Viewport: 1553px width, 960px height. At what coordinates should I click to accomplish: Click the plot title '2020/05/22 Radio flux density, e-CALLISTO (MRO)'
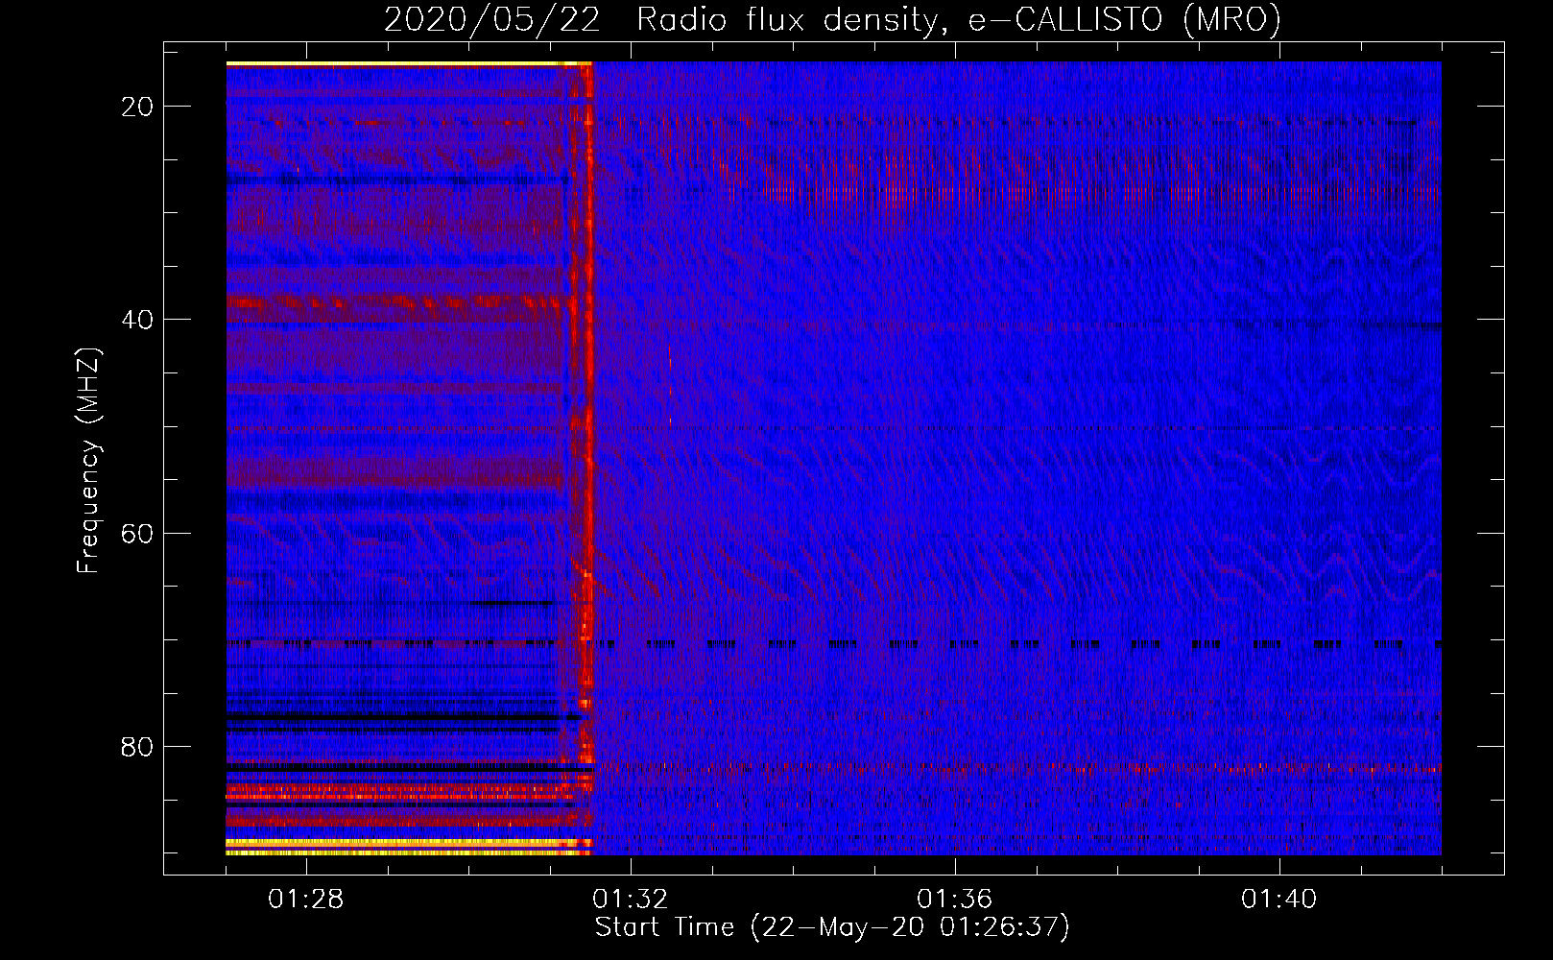[x=832, y=19]
